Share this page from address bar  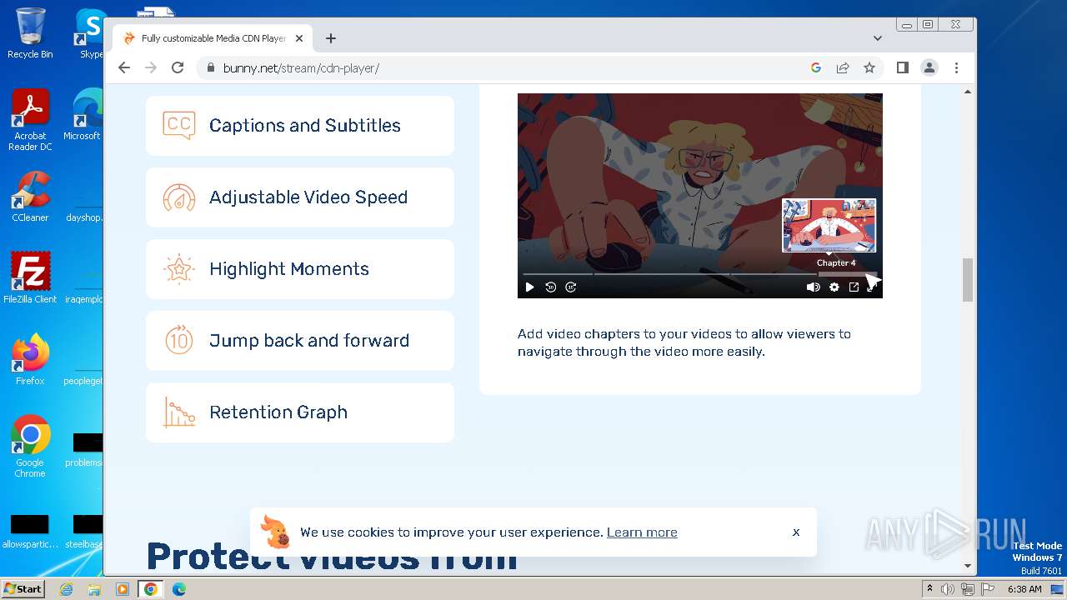843,67
